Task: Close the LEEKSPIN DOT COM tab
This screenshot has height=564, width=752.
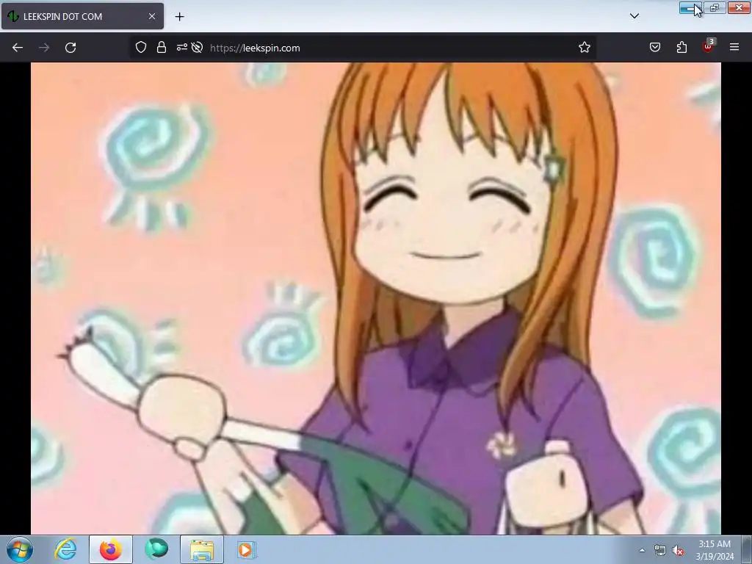Action: [x=152, y=16]
